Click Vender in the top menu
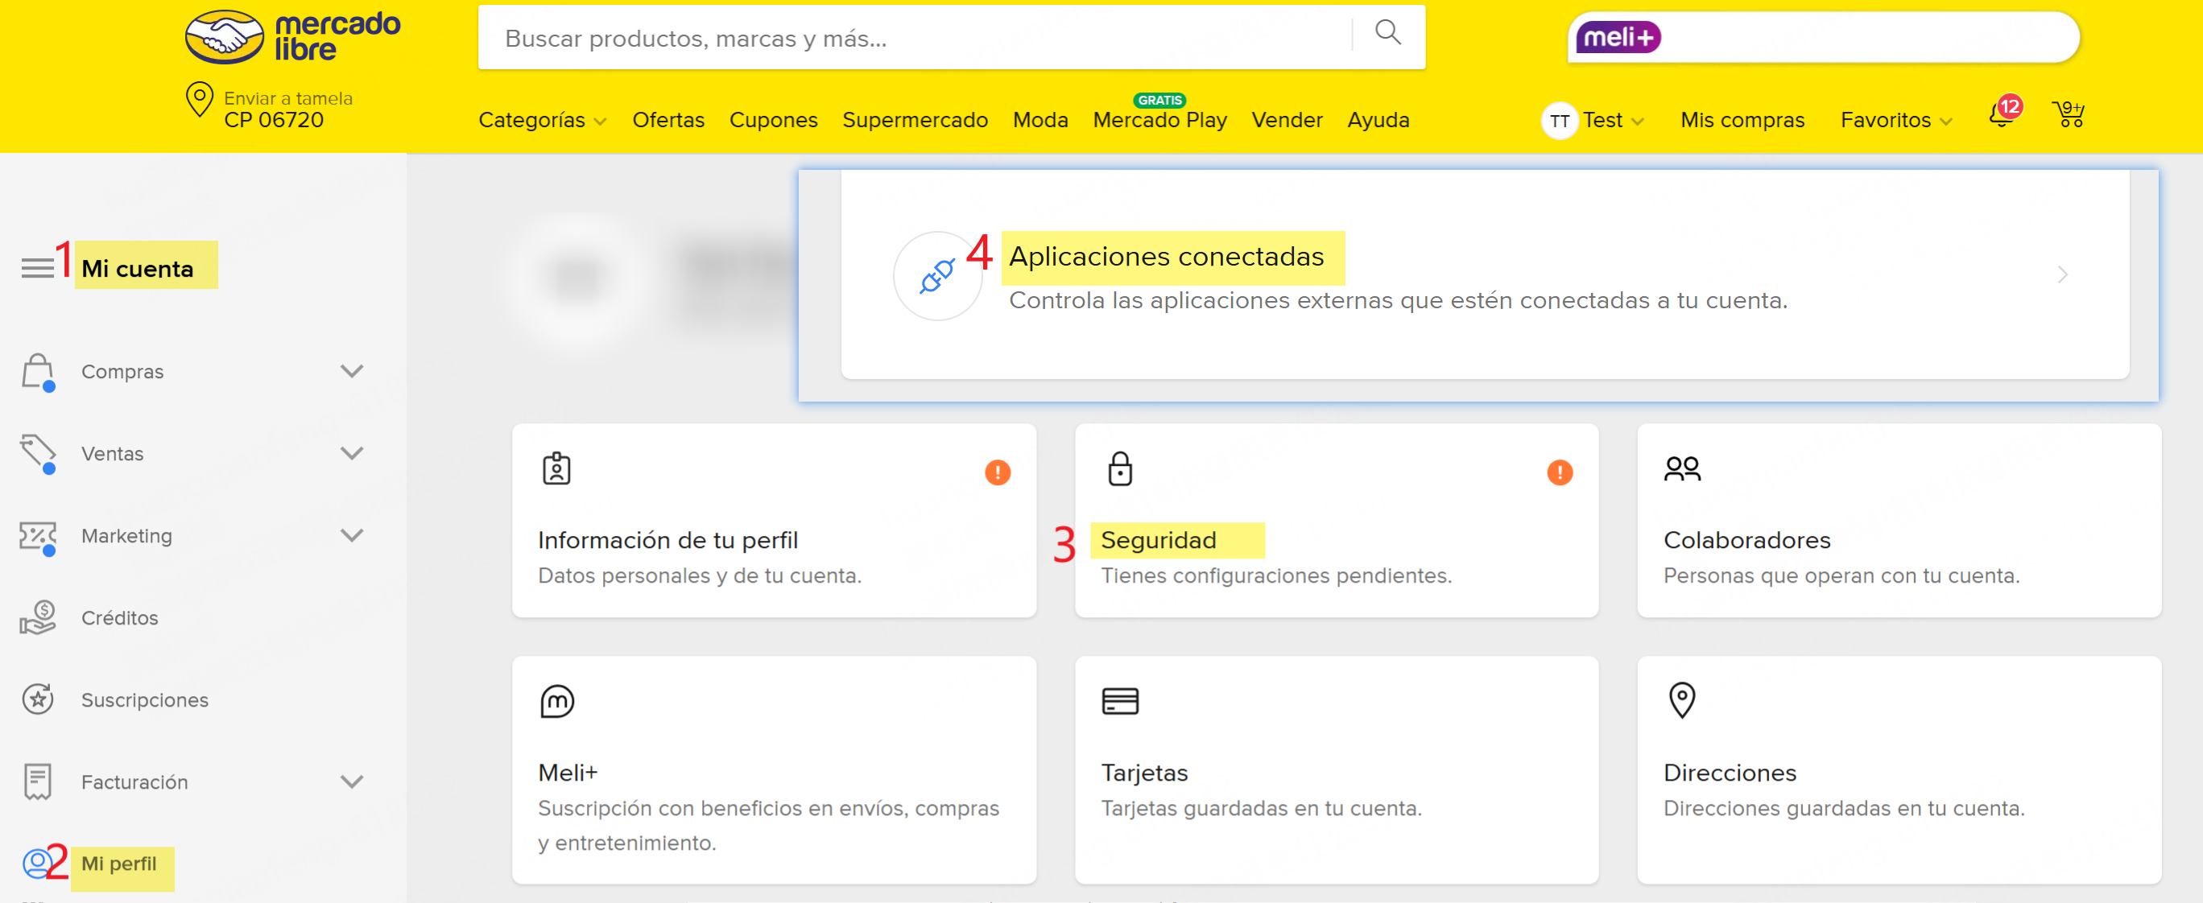 1287,120
